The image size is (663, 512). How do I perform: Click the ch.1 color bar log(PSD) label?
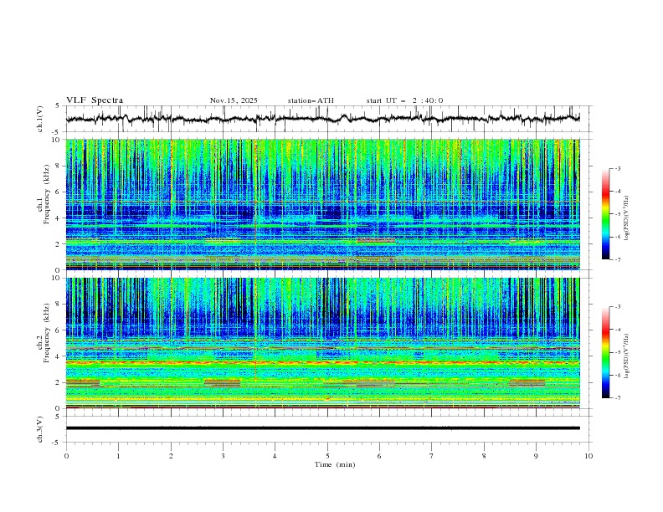[x=627, y=218]
